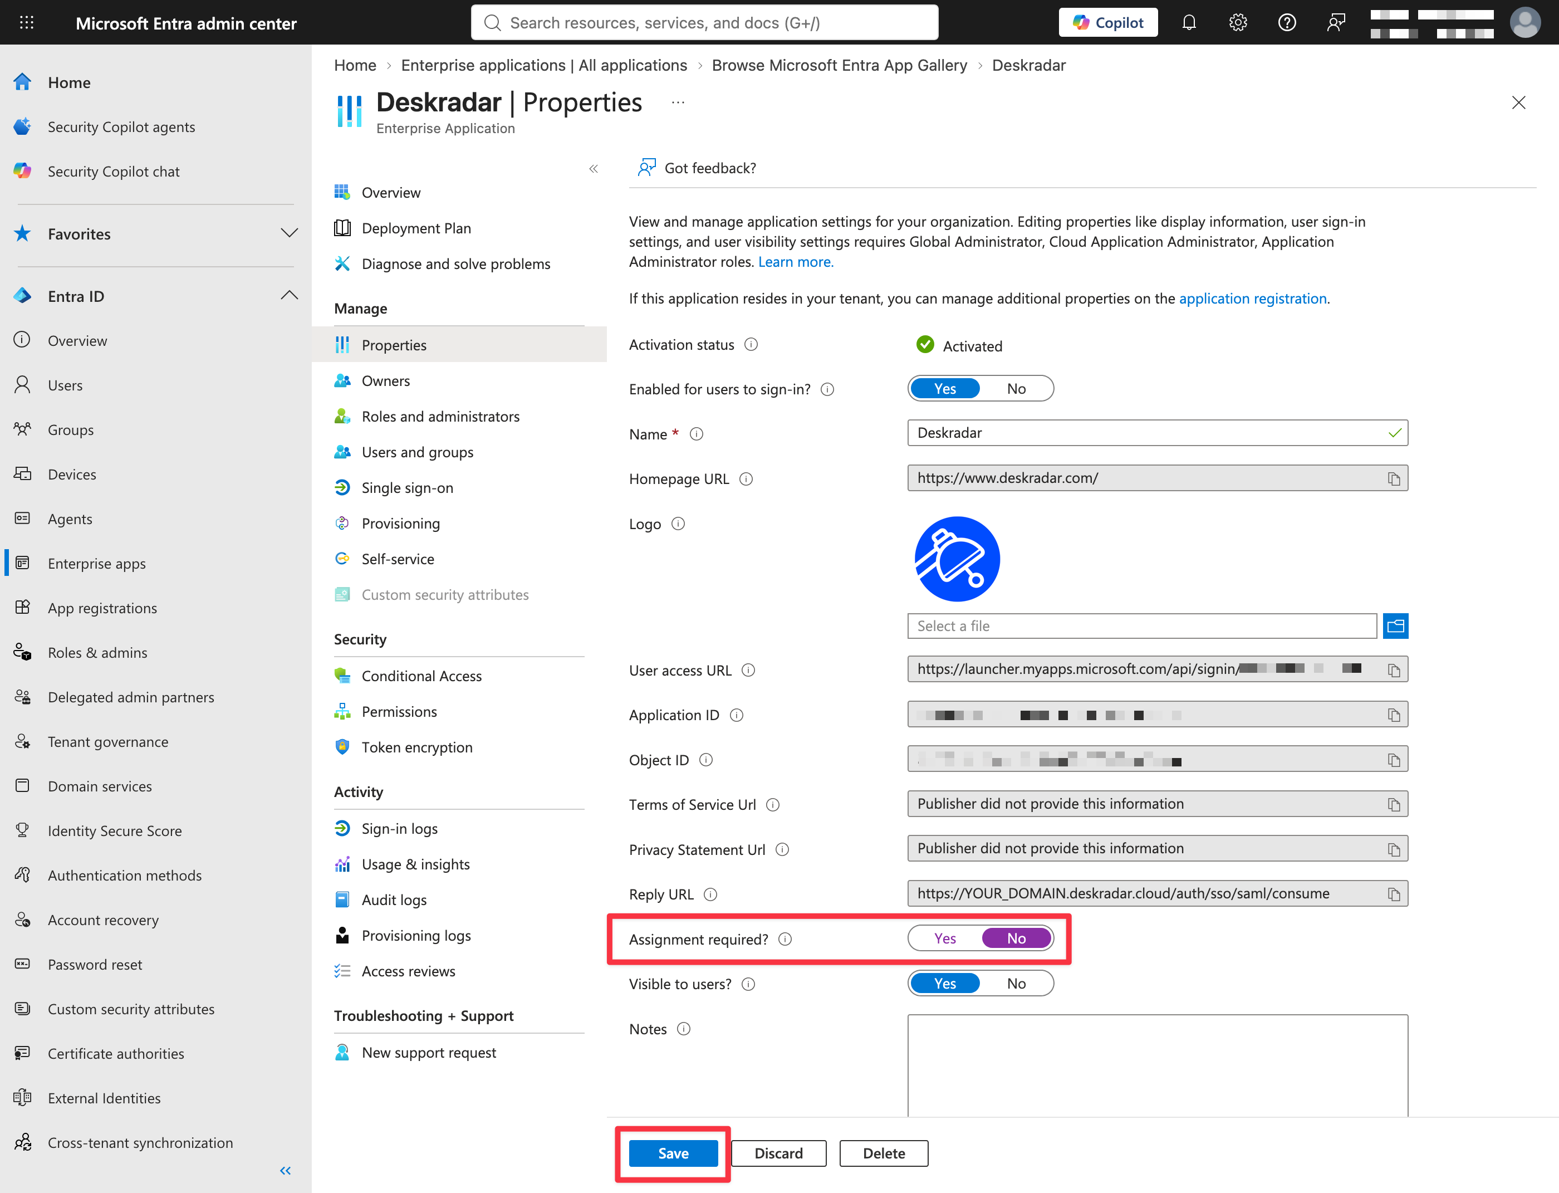The height and width of the screenshot is (1193, 1559).
Task: Show info tooltip for Reply URL
Action: [x=710, y=894]
